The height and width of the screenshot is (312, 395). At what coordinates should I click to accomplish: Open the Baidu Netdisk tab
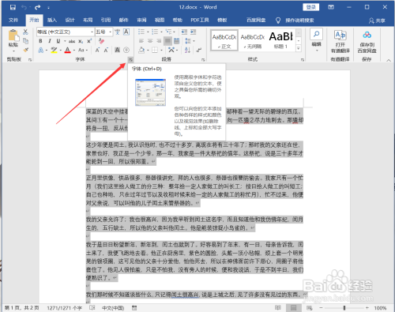pyautogui.click(x=256, y=20)
